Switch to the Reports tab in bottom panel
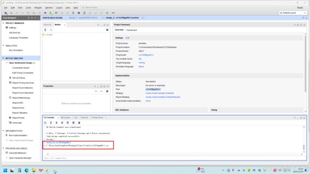Screen dimensions: 310x174 point(84,117)
